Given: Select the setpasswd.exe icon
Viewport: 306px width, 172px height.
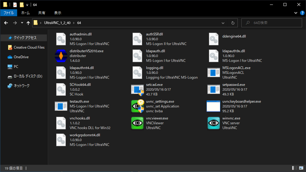Looking at the screenshot, I should [213, 89].
